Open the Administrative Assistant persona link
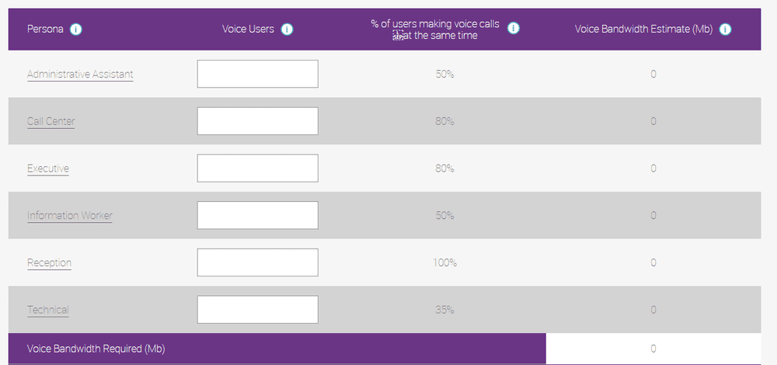The height and width of the screenshot is (365, 777). coord(80,75)
